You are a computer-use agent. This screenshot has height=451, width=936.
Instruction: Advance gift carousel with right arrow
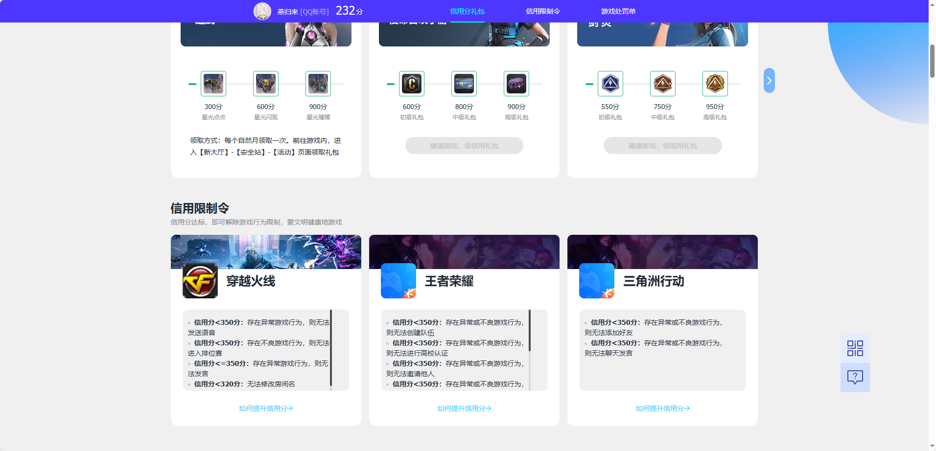click(769, 81)
